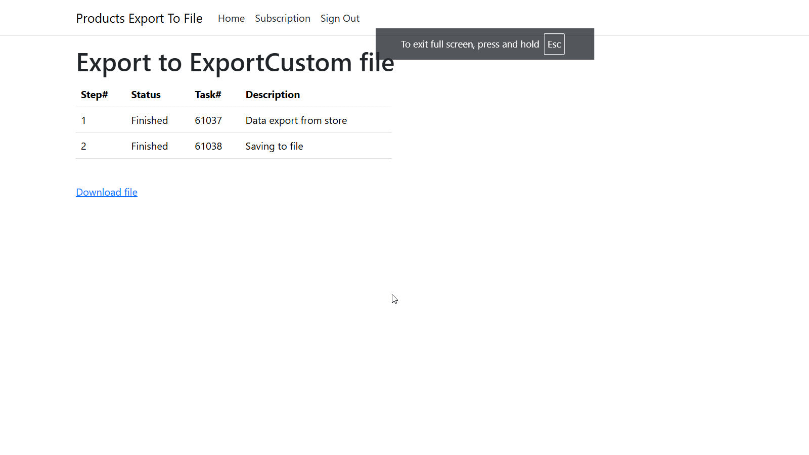Image resolution: width=809 pixels, height=455 pixels.
Task: Select the Task# column header
Action: click(x=208, y=95)
